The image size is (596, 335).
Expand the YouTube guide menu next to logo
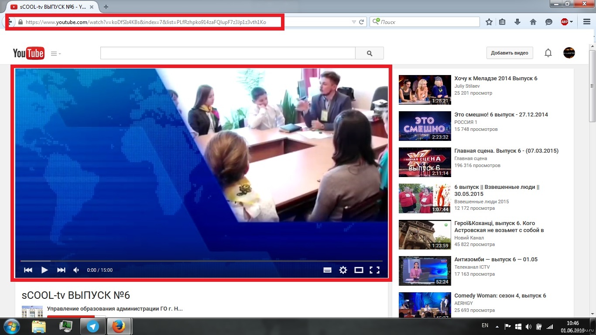[55, 54]
